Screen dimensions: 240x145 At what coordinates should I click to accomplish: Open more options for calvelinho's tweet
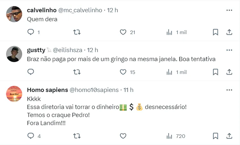pos(229,10)
